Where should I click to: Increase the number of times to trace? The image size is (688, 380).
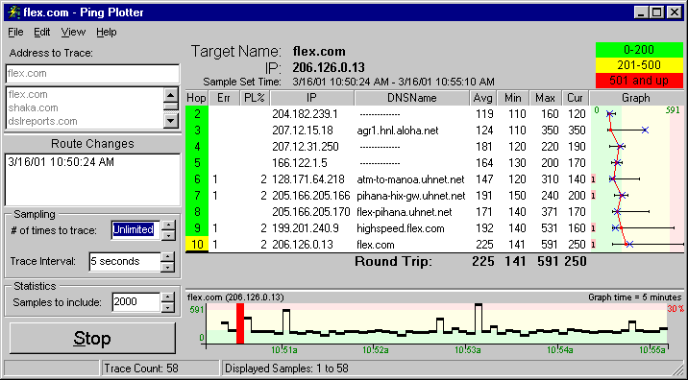point(168,226)
